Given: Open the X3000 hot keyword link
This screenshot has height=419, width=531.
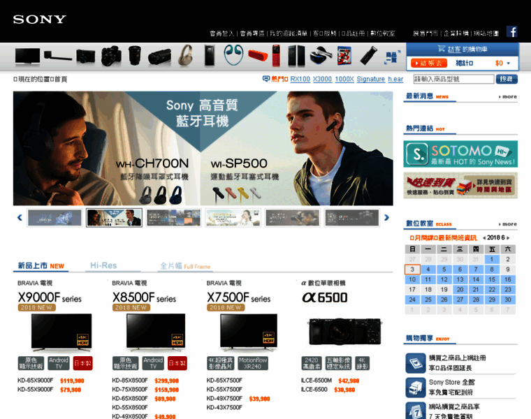Looking at the screenshot, I should point(322,79).
